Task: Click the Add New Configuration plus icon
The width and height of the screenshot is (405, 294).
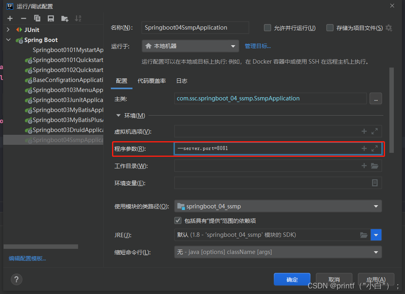Action: (x=10, y=18)
